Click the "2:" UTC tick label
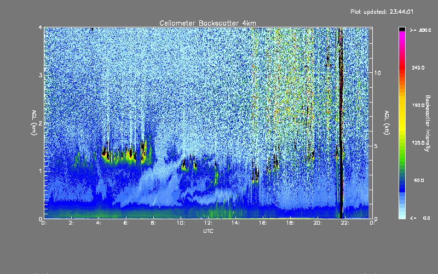The width and height of the screenshot is (438, 274). pos(71,223)
